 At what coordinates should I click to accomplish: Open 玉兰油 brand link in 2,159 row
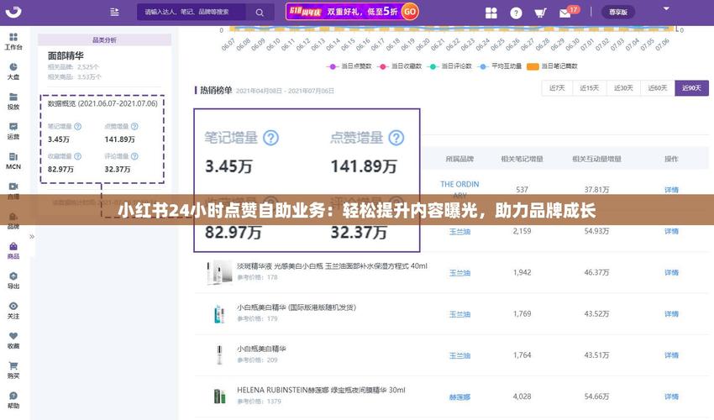pyautogui.click(x=459, y=231)
